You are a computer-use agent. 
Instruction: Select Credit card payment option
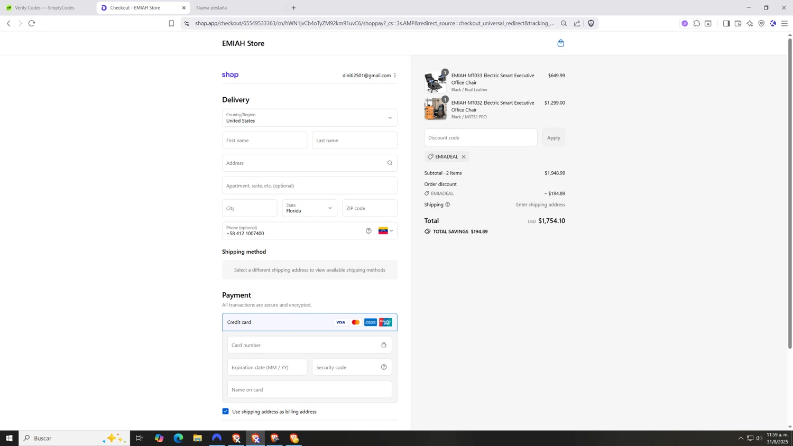click(x=310, y=322)
